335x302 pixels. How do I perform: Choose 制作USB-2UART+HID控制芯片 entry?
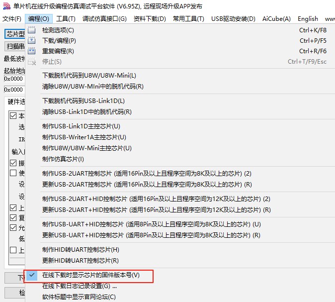[180, 199]
